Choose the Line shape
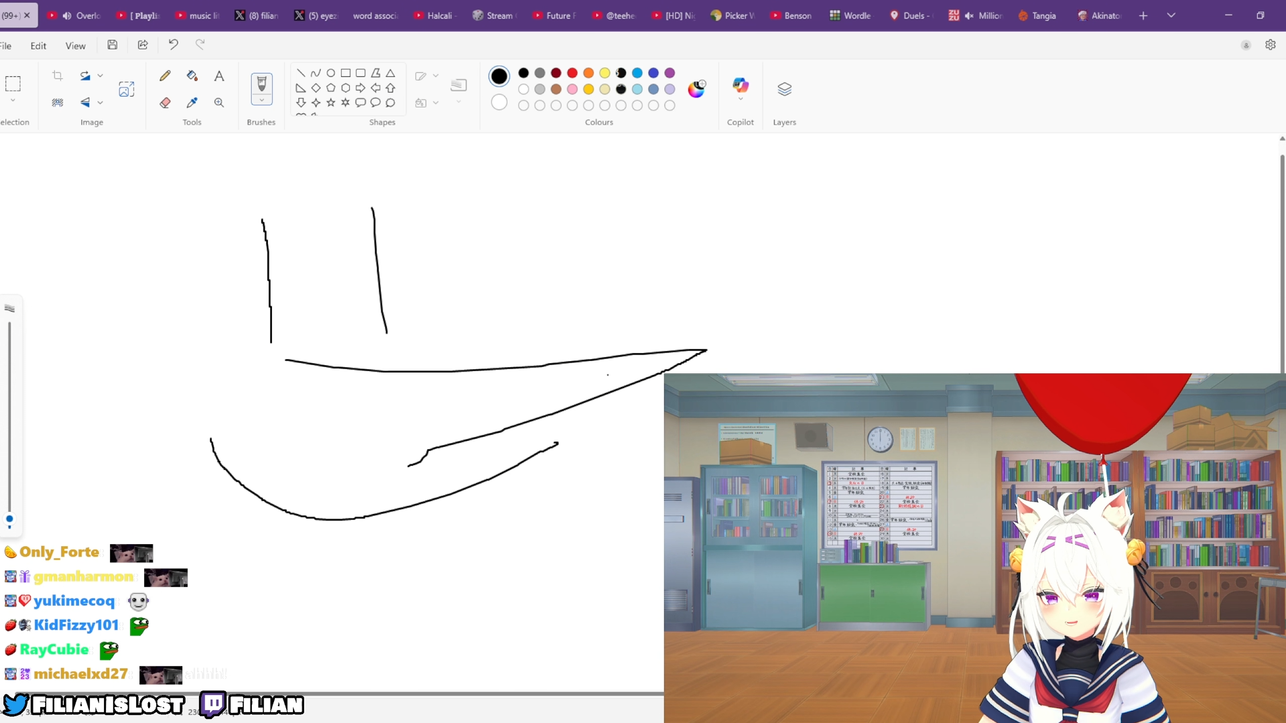This screenshot has height=723, width=1286. click(x=301, y=73)
